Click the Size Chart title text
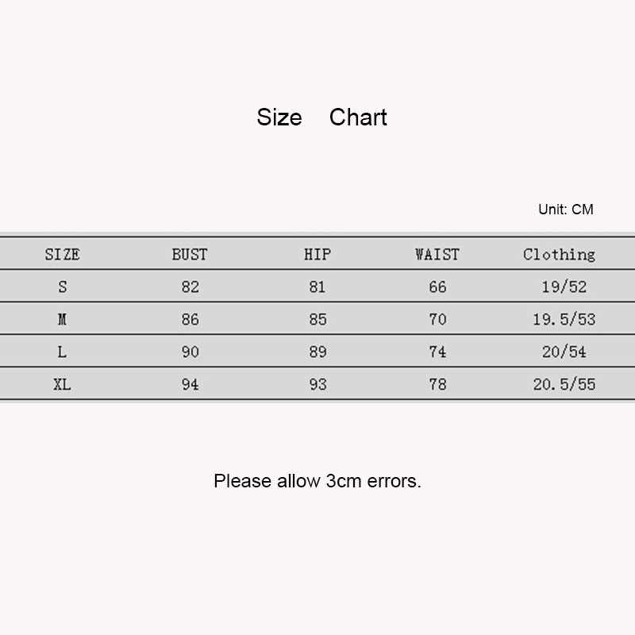 [321, 117]
